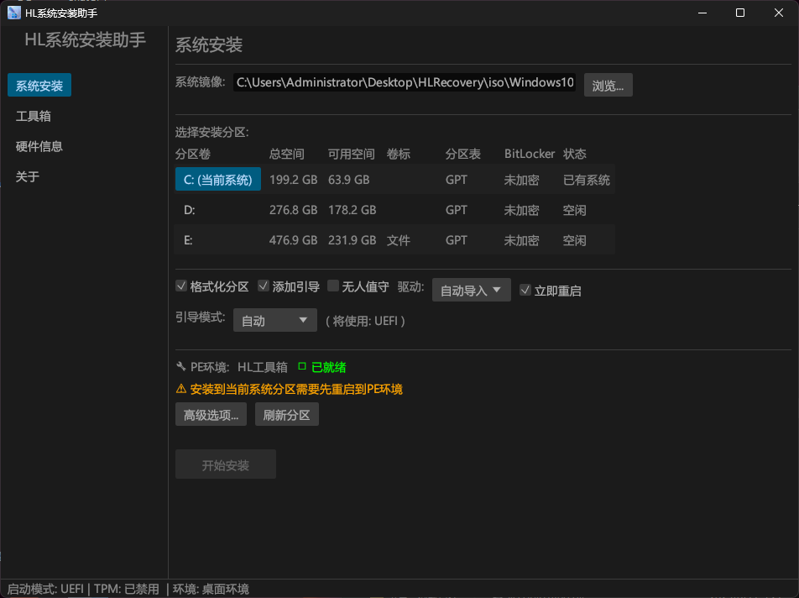Click the green ready status square icon
The image size is (799, 598).
tap(302, 367)
